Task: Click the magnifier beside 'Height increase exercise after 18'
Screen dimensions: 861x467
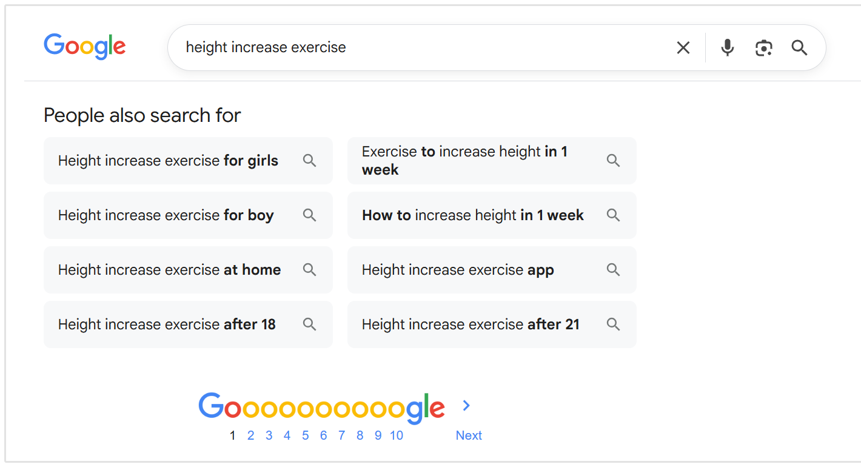Action: [x=309, y=324]
